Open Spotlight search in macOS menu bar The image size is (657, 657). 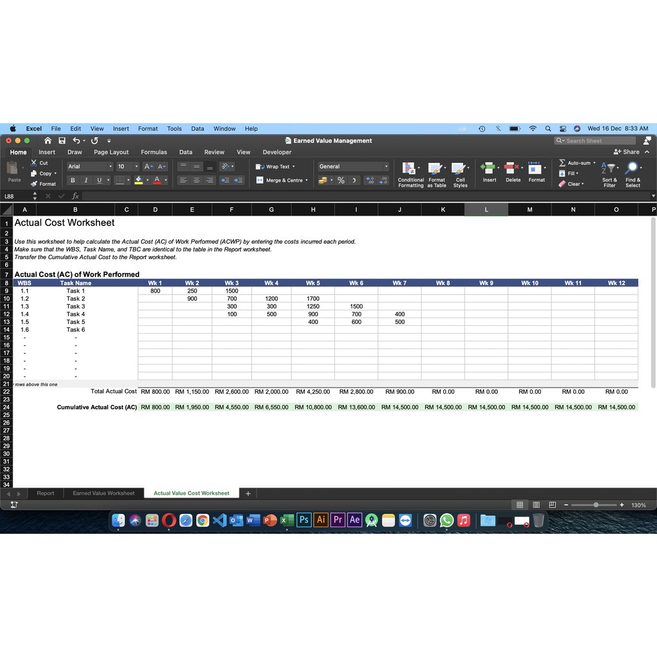pos(548,128)
